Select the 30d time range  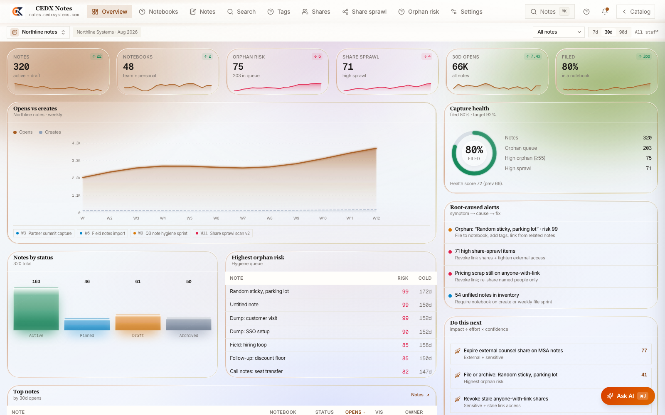pyautogui.click(x=608, y=32)
